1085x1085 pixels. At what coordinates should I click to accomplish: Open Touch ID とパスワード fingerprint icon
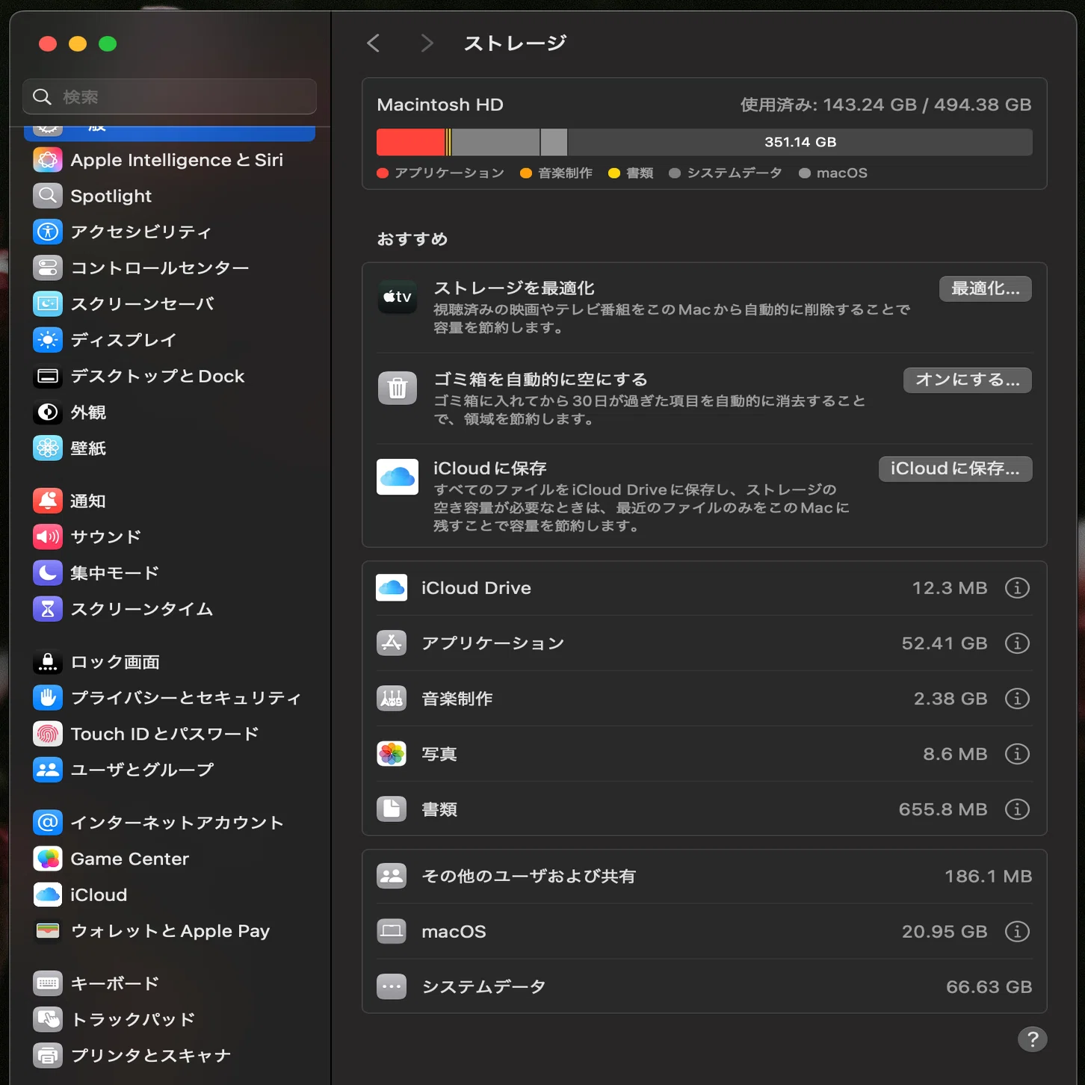pos(48,734)
